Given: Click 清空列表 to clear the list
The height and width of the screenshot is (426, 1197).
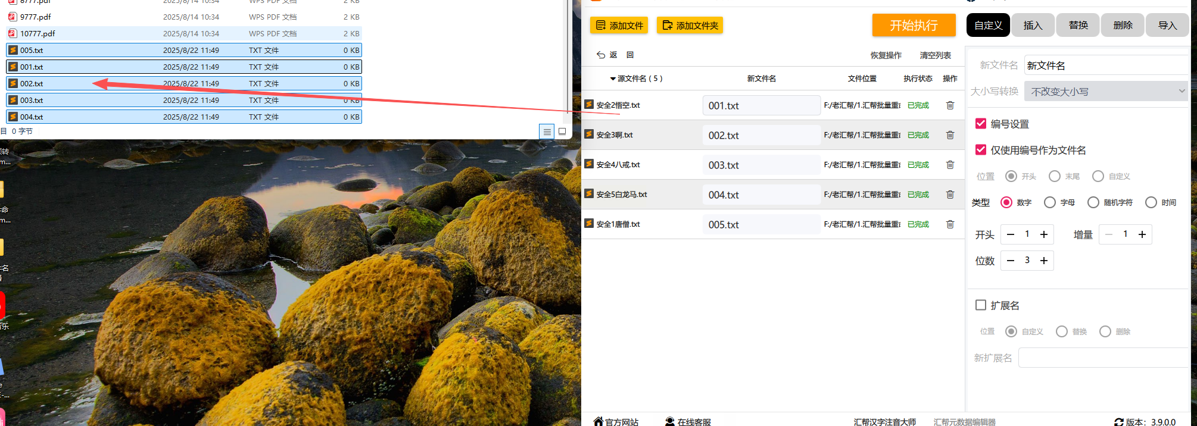Looking at the screenshot, I should [935, 55].
